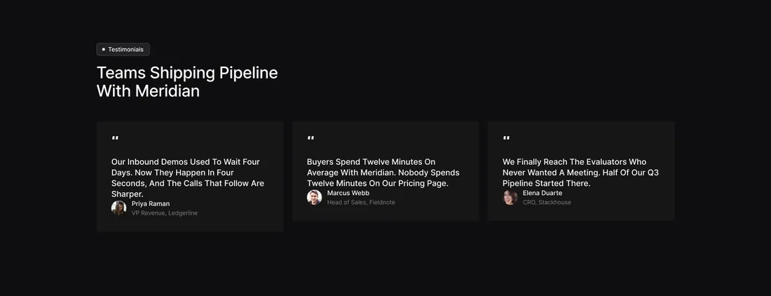Screen dimensions: 771x296
Task: Click the With Meridian heading line
Action: [148, 91]
